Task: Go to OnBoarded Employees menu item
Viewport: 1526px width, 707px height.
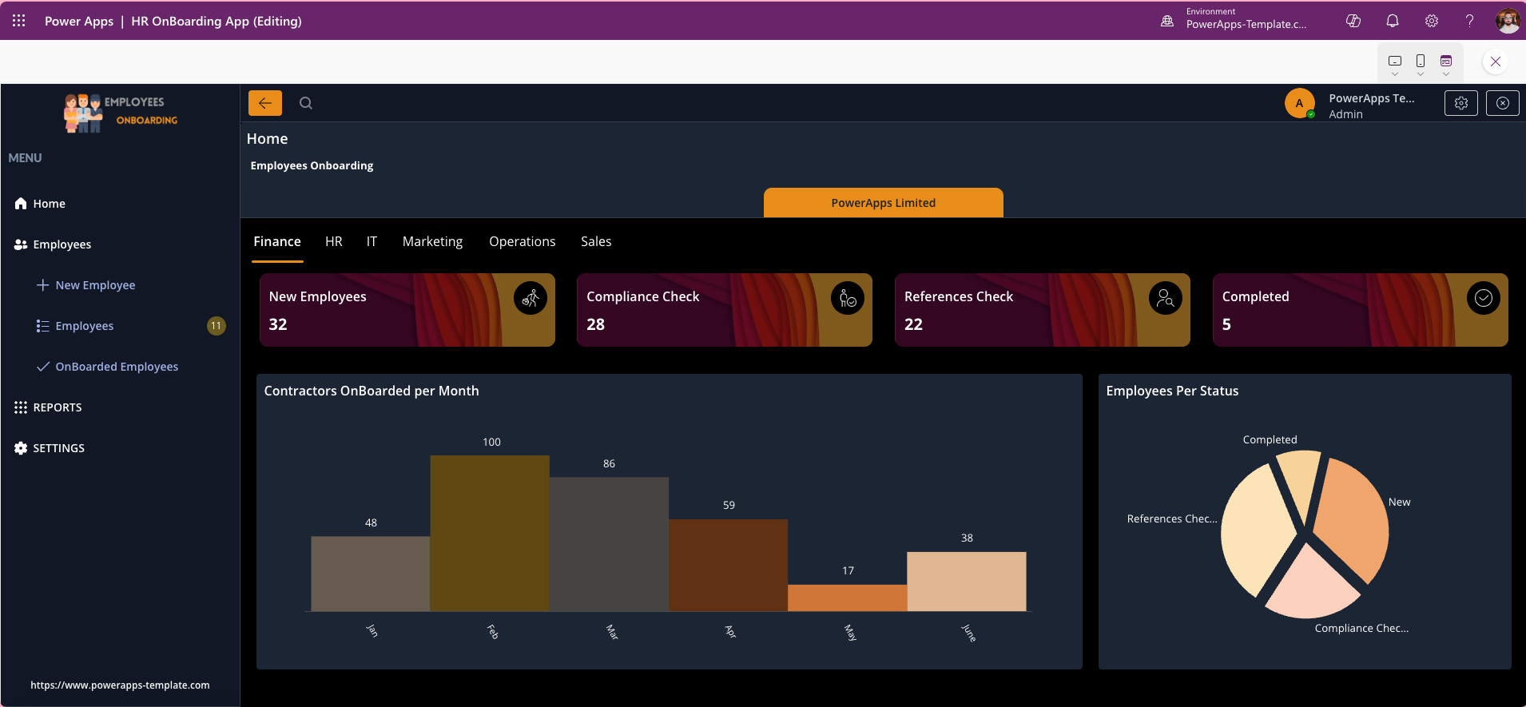Action: pyautogui.click(x=117, y=367)
